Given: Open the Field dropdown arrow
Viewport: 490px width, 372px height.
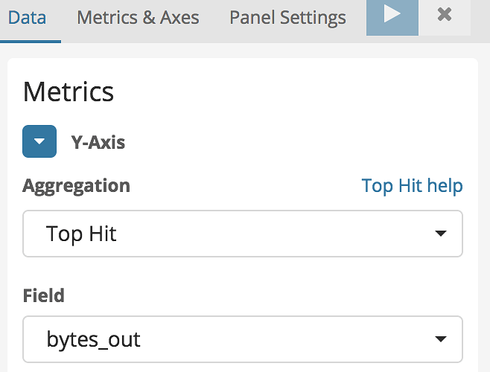Looking at the screenshot, I should click(x=440, y=340).
